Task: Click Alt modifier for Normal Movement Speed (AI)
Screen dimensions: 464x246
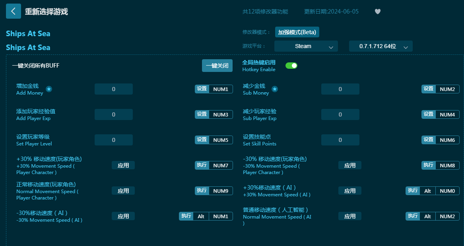Action: (x=427, y=216)
